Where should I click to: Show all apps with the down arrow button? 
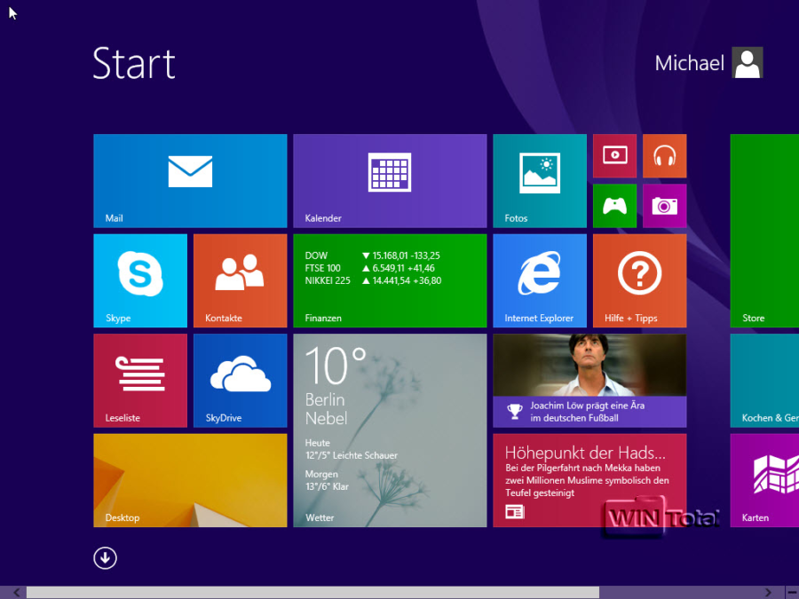[x=105, y=558]
